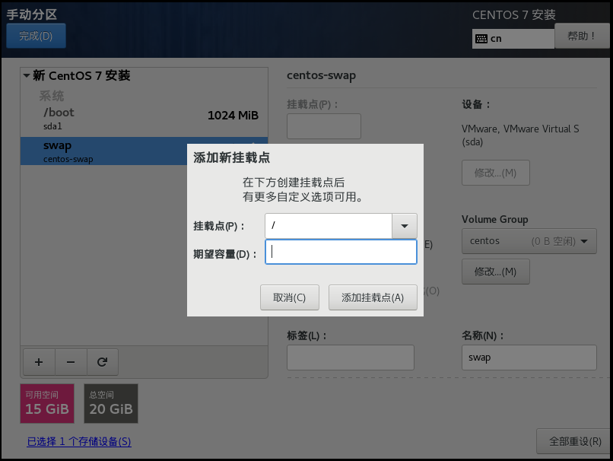Click the 系统 category label
This screenshot has width=613, height=461.
point(51,96)
